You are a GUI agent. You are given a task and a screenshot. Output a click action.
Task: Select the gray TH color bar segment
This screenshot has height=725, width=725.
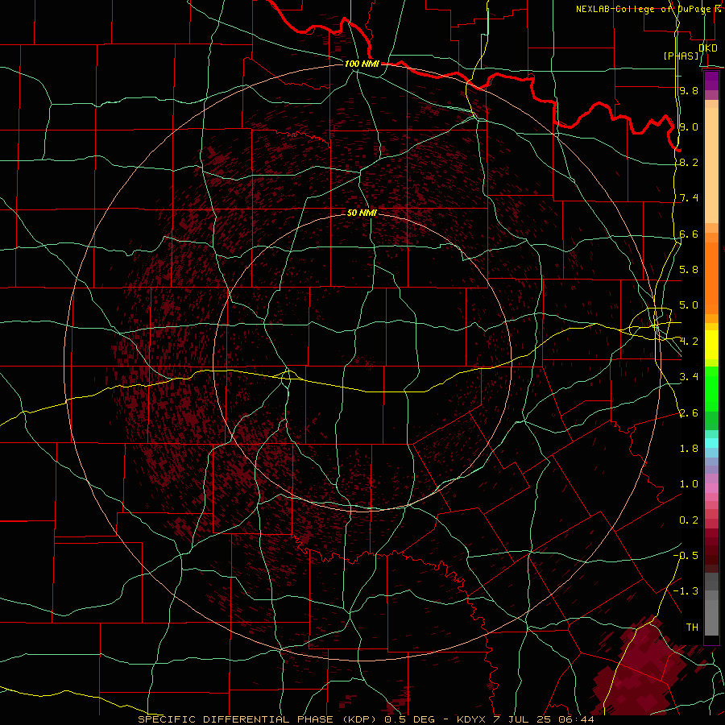coord(711,617)
